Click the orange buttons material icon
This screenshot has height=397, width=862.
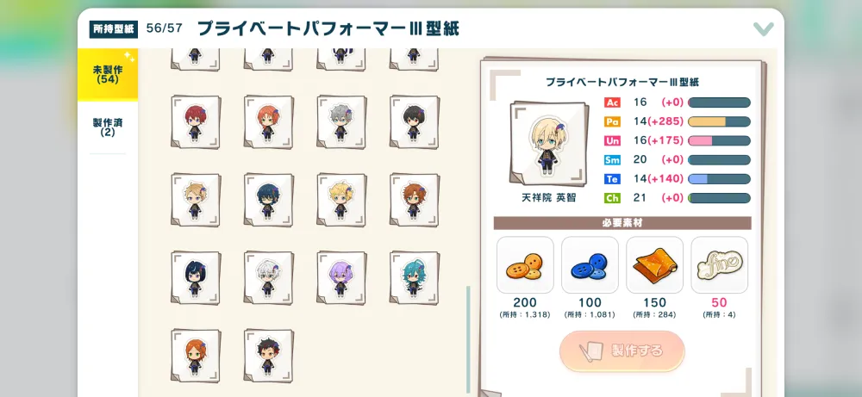tap(525, 264)
